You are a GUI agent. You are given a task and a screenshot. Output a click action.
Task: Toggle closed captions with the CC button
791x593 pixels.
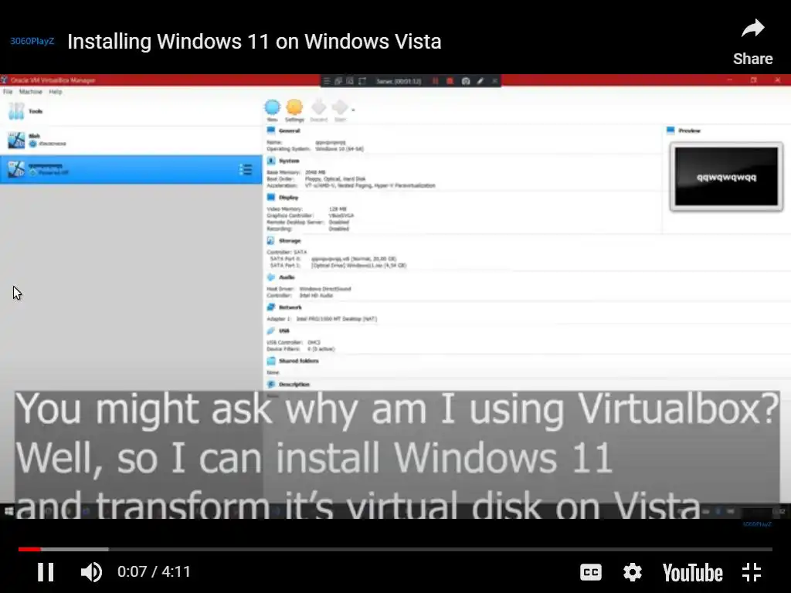pyautogui.click(x=591, y=572)
